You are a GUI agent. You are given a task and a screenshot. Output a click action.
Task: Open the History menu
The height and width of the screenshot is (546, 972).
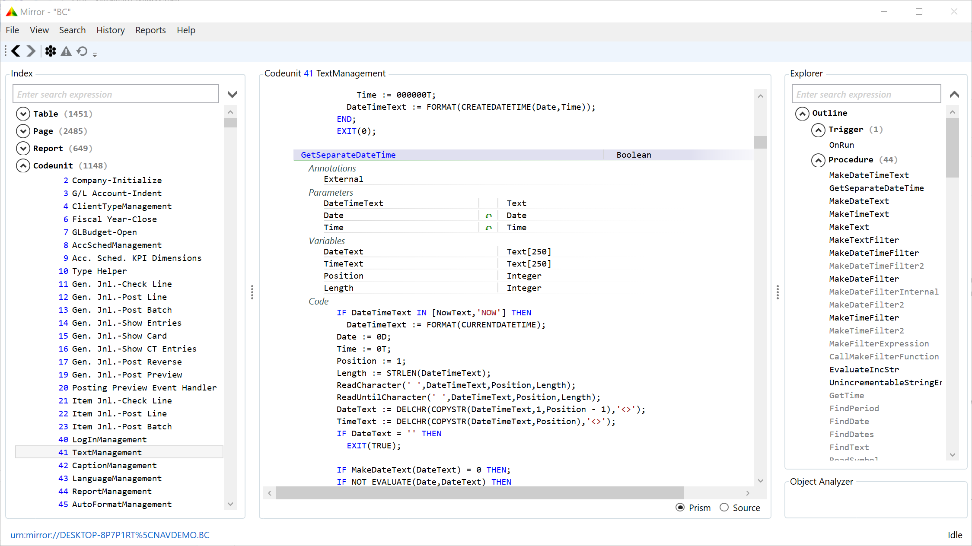coord(110,30)
